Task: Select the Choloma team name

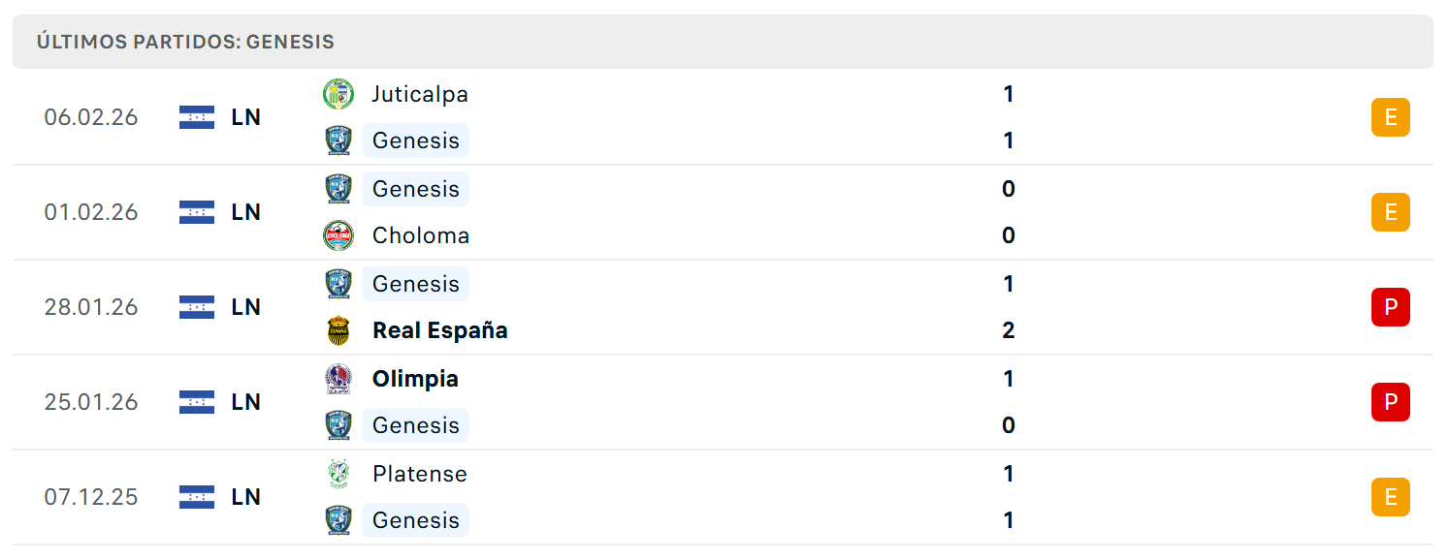Action: click(421, 235)
